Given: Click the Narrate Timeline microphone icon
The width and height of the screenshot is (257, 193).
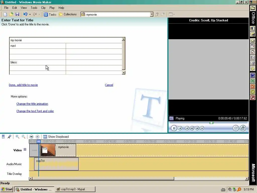Looking at the screenshot, I should point(9,136).
